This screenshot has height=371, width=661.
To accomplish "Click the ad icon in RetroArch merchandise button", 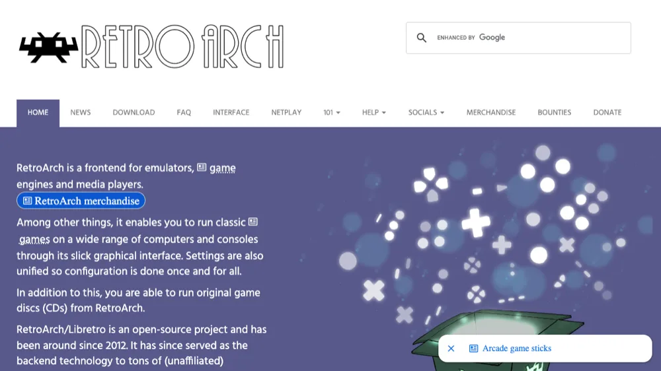I will pos(27,201).
